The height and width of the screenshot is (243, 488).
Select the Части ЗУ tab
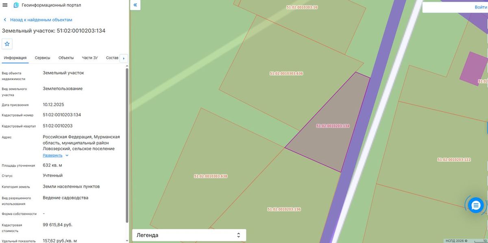click(x=90, y=58)
